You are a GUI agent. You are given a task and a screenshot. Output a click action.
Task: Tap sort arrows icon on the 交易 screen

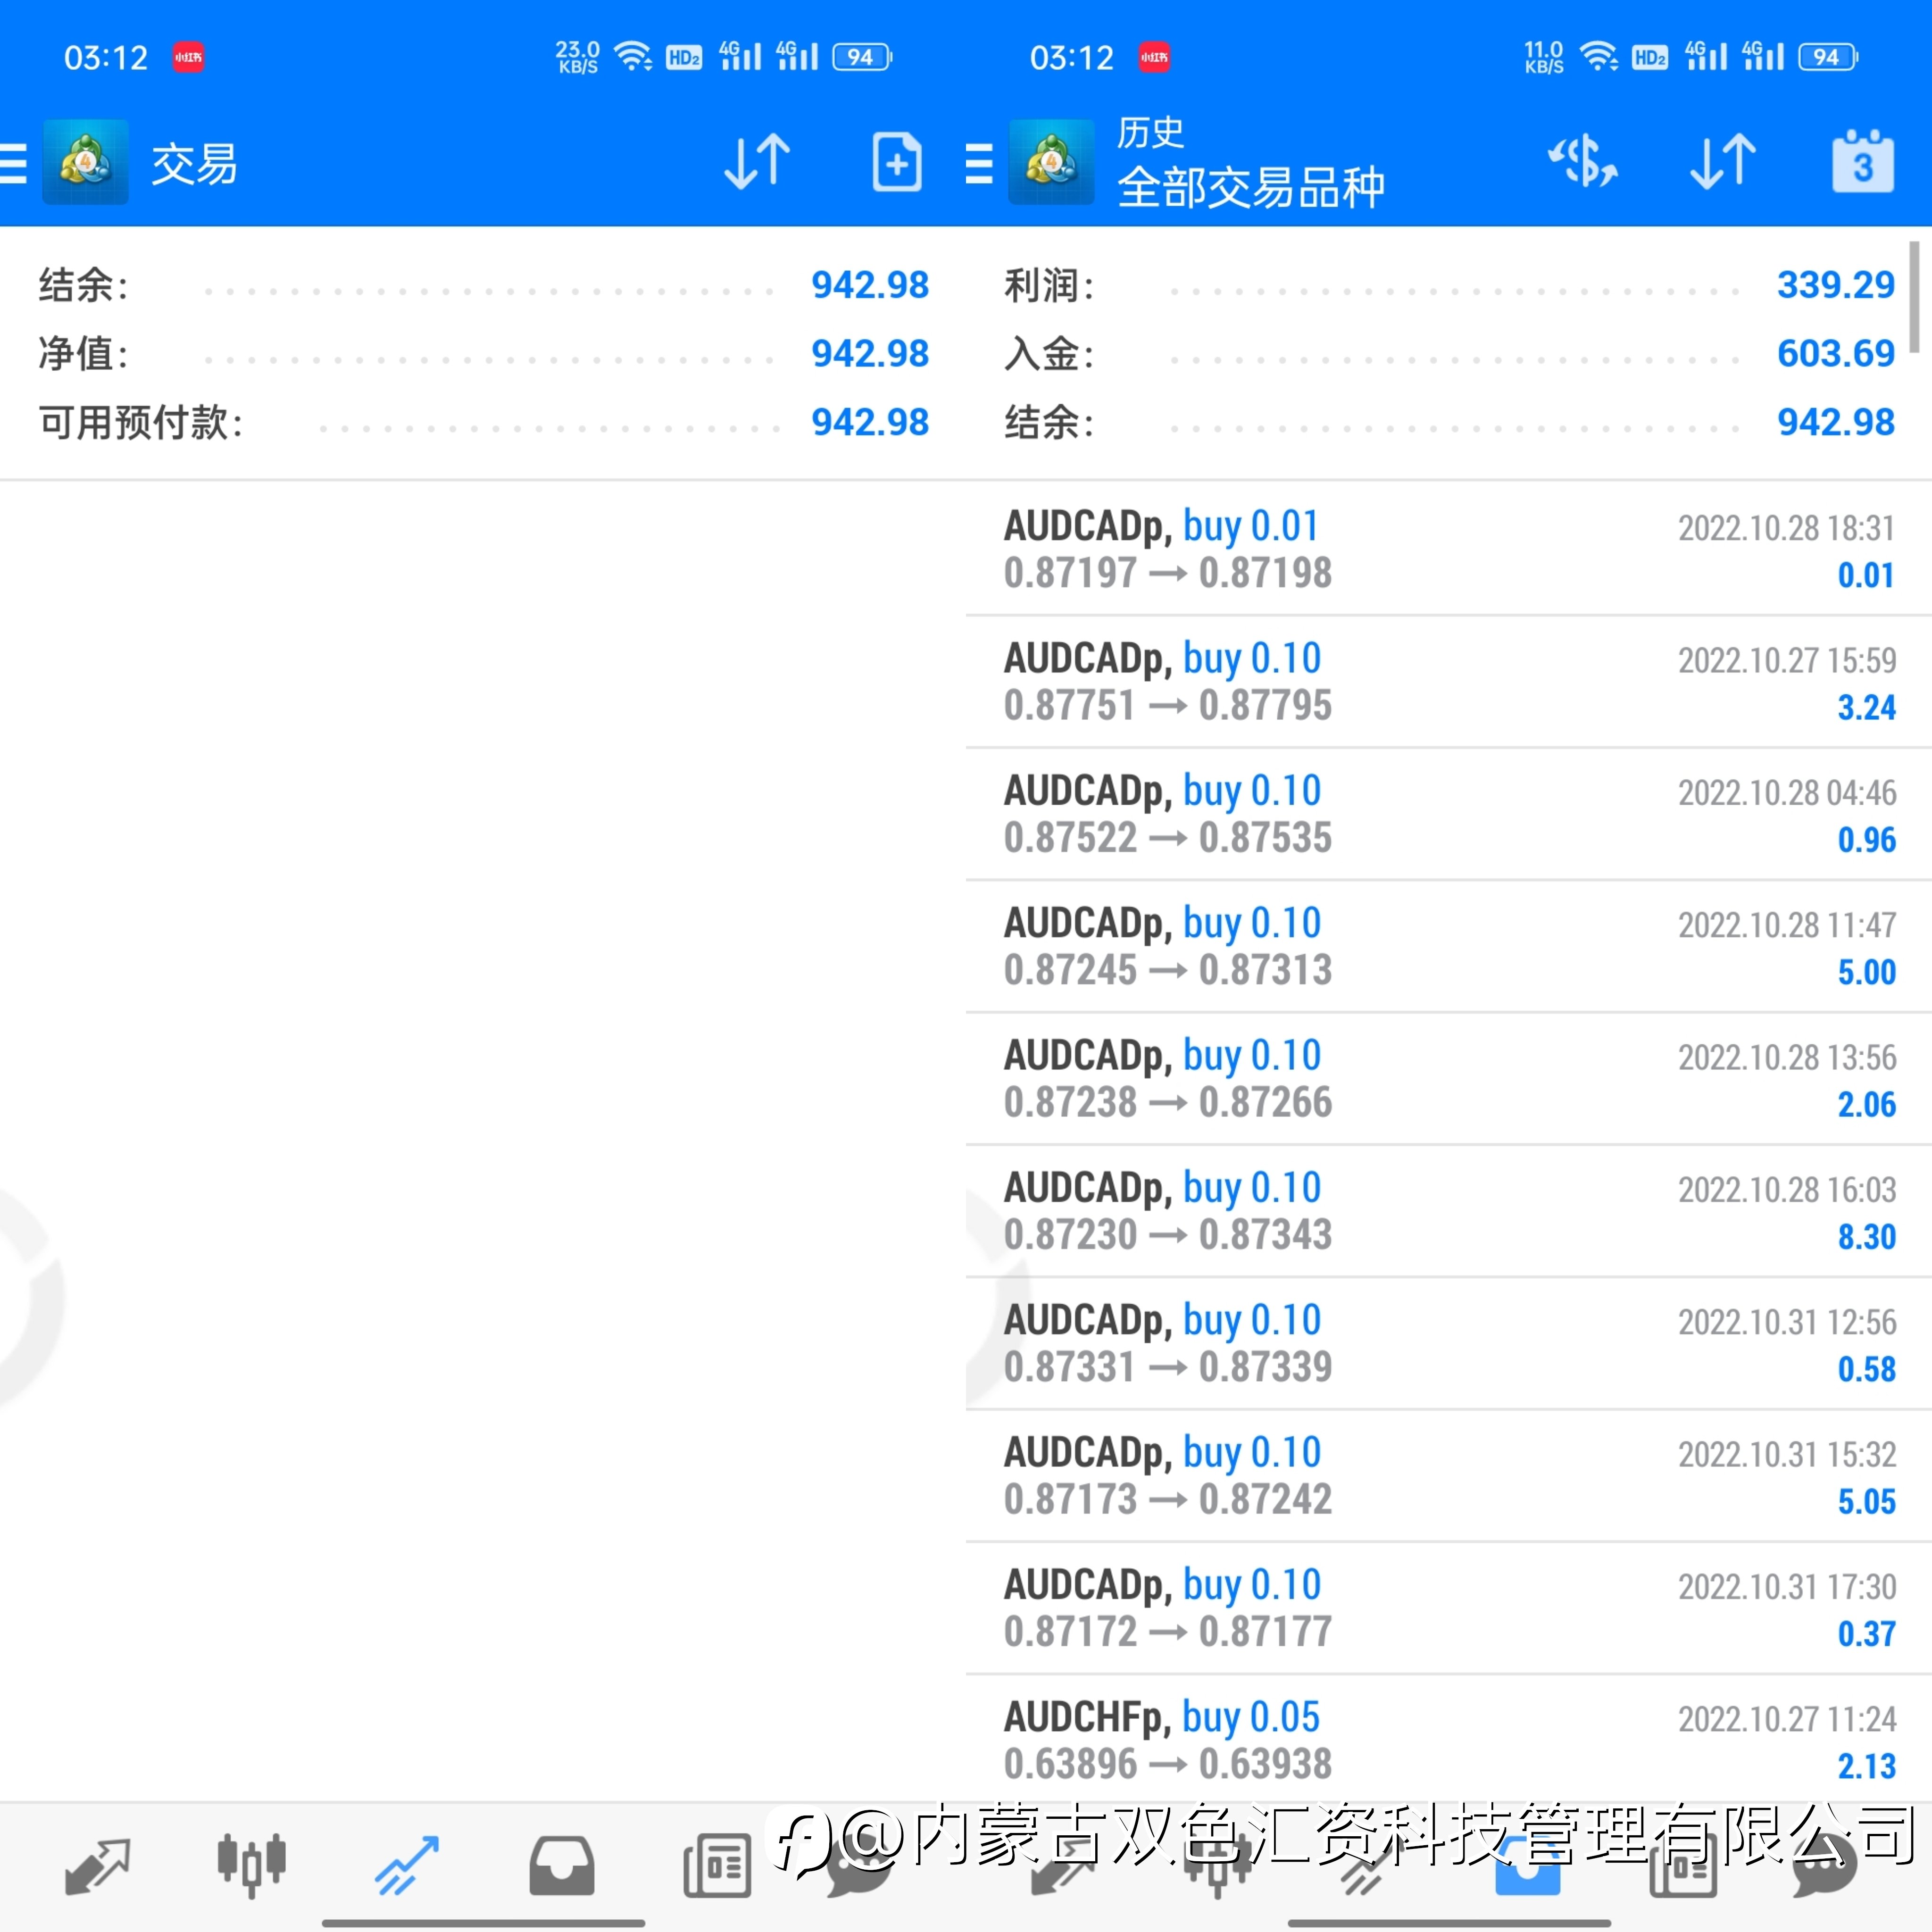click(757, 162)
